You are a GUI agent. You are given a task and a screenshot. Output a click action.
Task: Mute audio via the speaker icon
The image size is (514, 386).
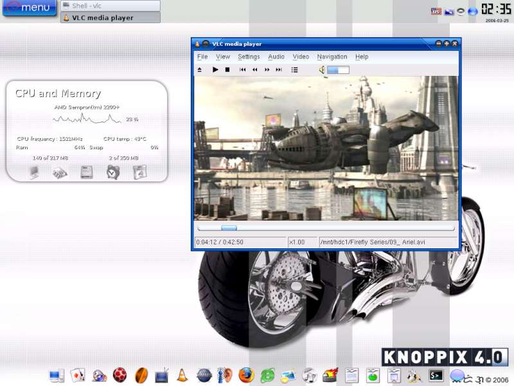coord(322,69)
